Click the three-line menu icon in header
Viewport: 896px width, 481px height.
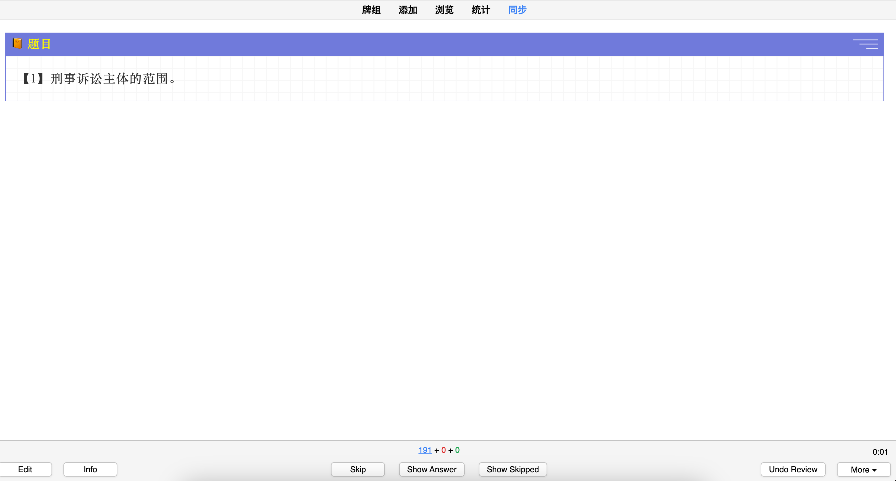(866, 44)
